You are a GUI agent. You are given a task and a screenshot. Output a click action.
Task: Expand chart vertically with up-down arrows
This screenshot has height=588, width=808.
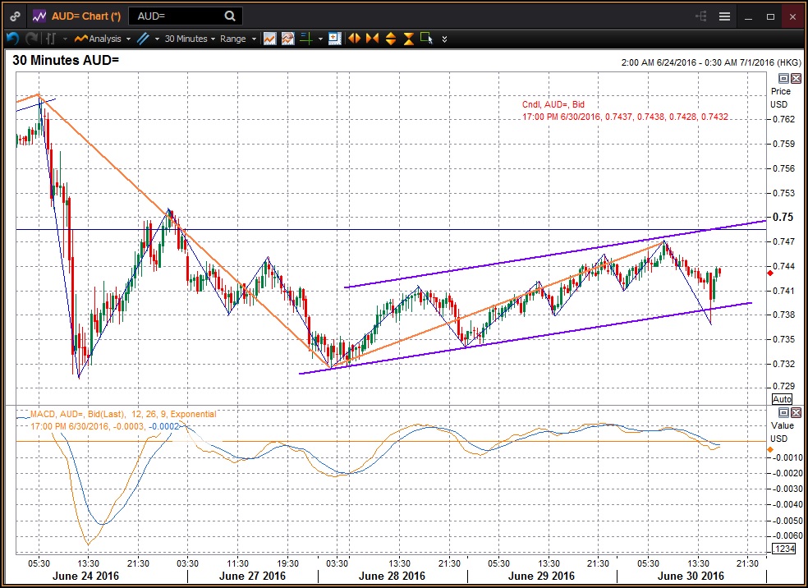[391, 39]
